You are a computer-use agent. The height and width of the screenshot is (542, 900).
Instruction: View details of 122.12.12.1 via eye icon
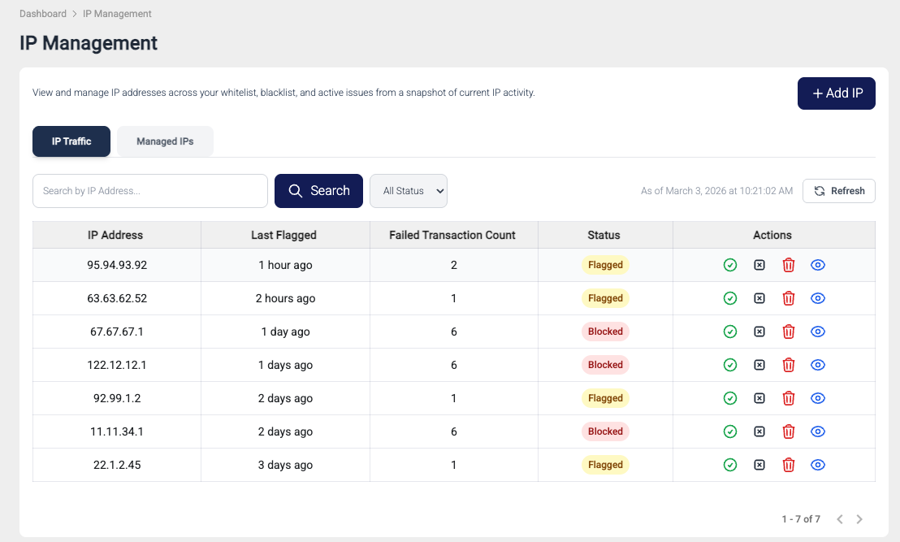817,365
